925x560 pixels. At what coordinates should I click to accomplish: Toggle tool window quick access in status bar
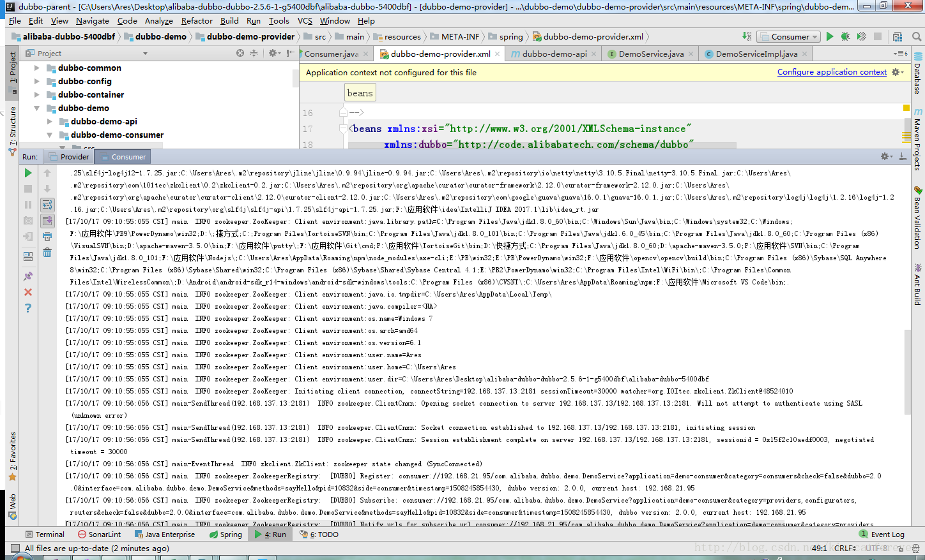point(15,548)
